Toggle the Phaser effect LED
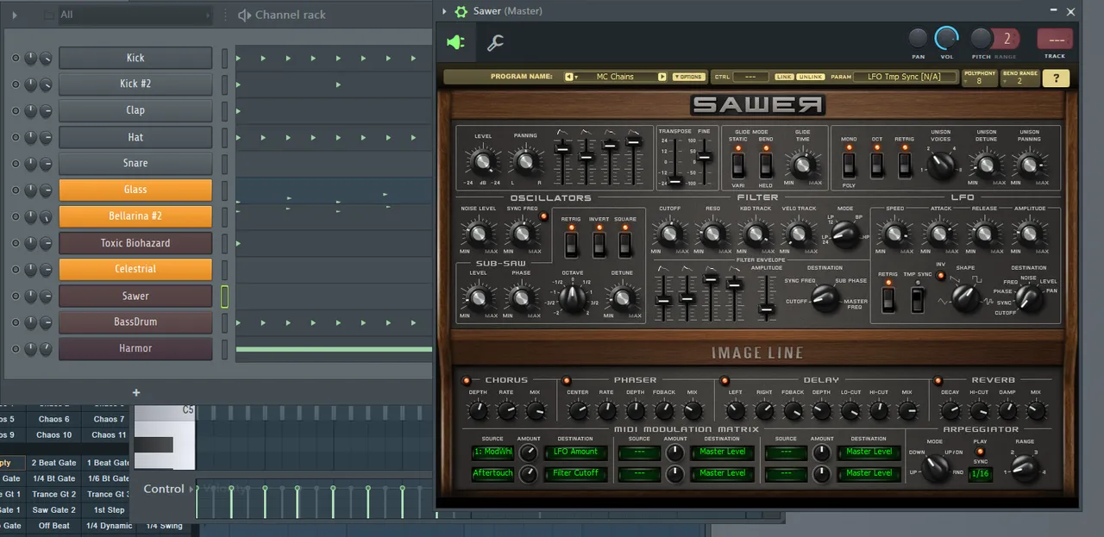Image resolution: width=1104 pixels, height=537 pixels. [x=567, y=380]
